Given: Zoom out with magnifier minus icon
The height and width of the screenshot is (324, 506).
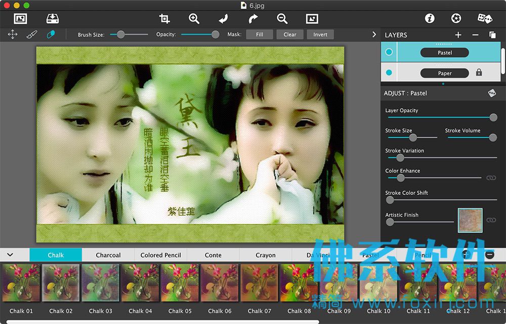Looking at the screenshot, I should [282, 18].
